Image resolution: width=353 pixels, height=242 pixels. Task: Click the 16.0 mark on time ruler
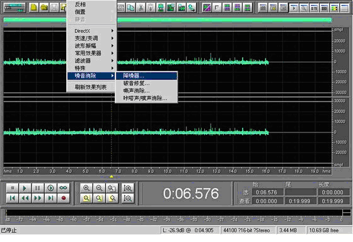[265, 171]
